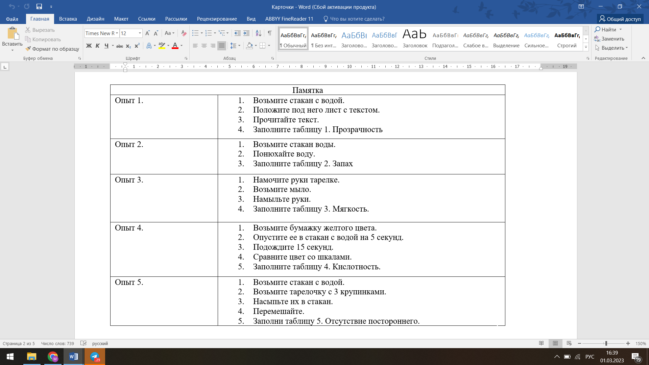Viewport: 649px width, 365px height.
Task: Click zoom out minus icon
Action: 579,343
